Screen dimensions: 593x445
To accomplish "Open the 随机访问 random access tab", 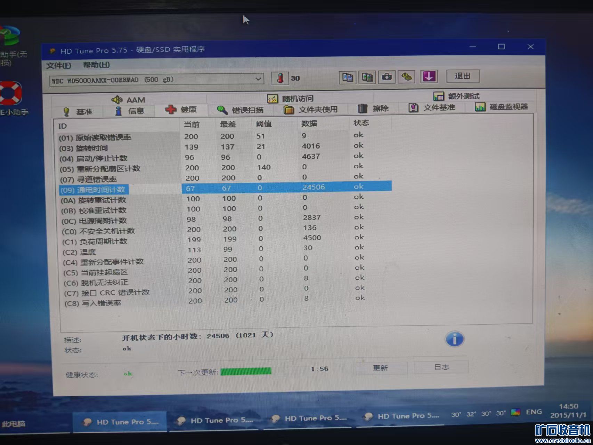I will click(x=291, y=98).
